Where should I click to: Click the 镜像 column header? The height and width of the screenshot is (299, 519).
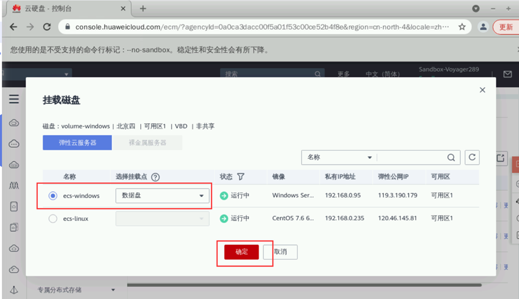click(x=278, y=177)
